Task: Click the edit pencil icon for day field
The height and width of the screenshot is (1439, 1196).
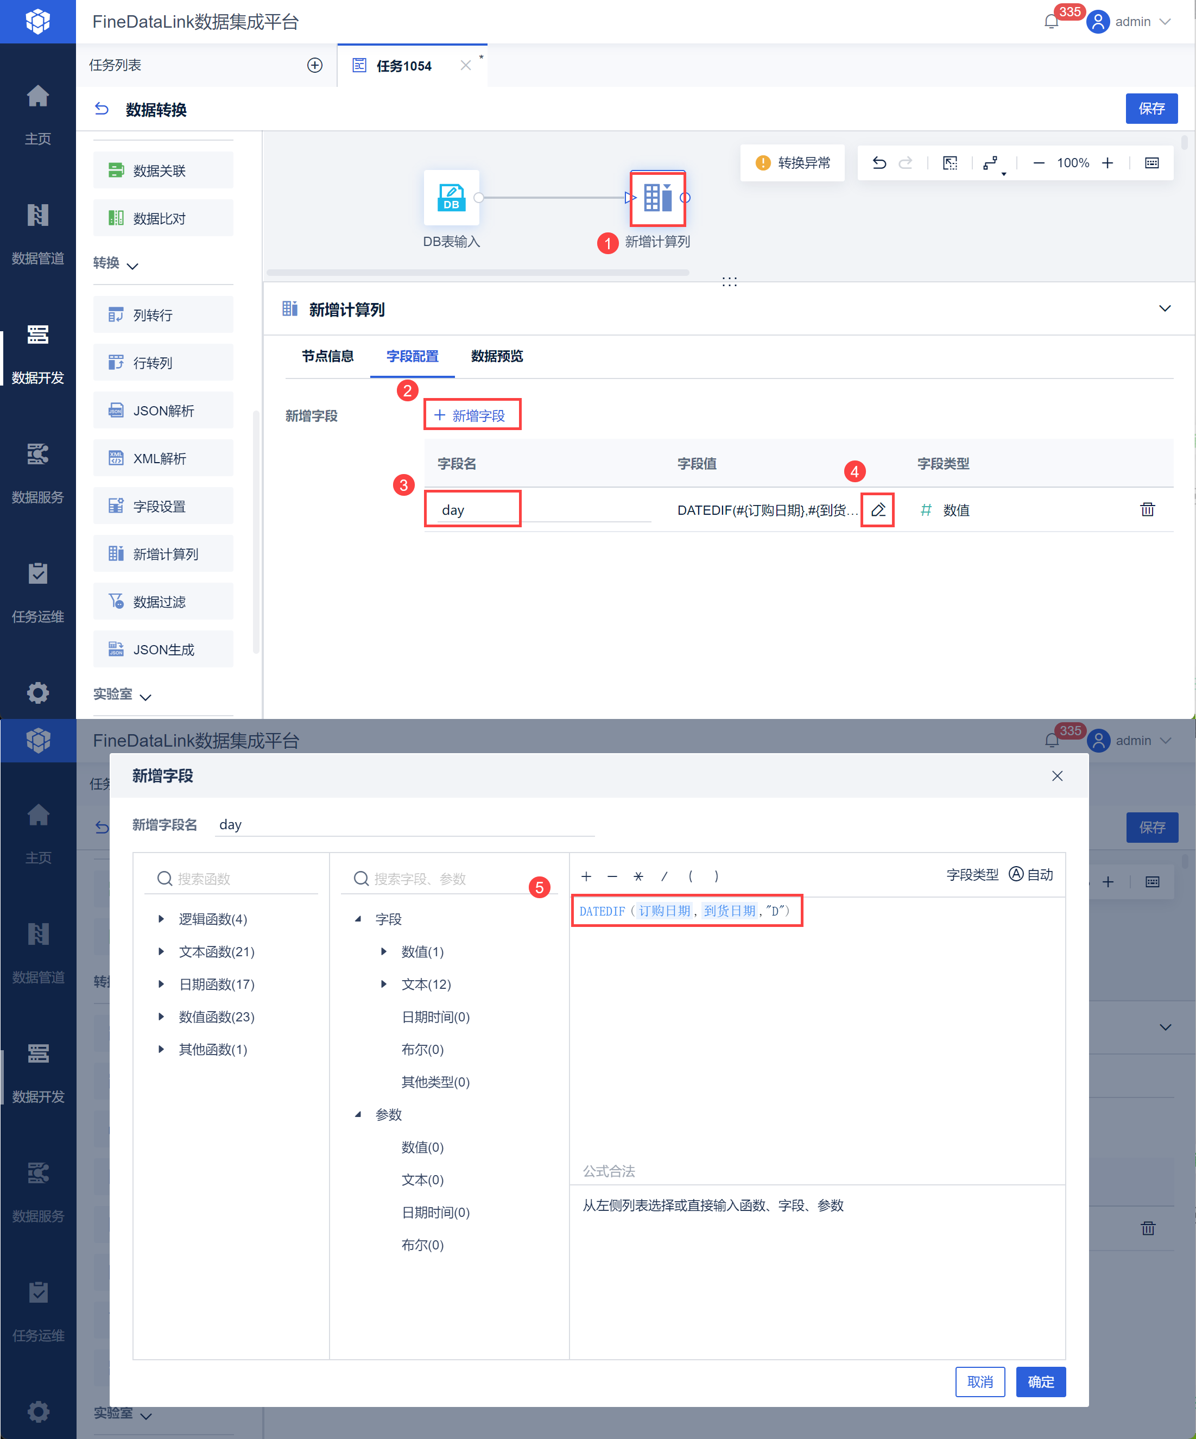Action: click(x=877, y=510)
